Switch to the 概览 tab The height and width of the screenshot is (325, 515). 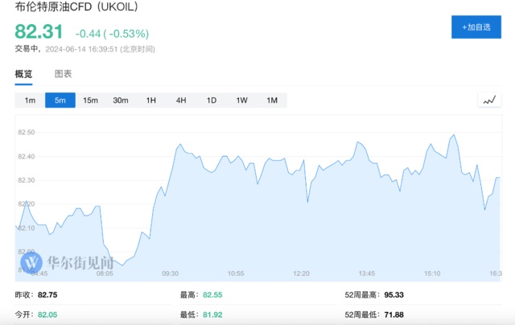[x=24, y=74]
